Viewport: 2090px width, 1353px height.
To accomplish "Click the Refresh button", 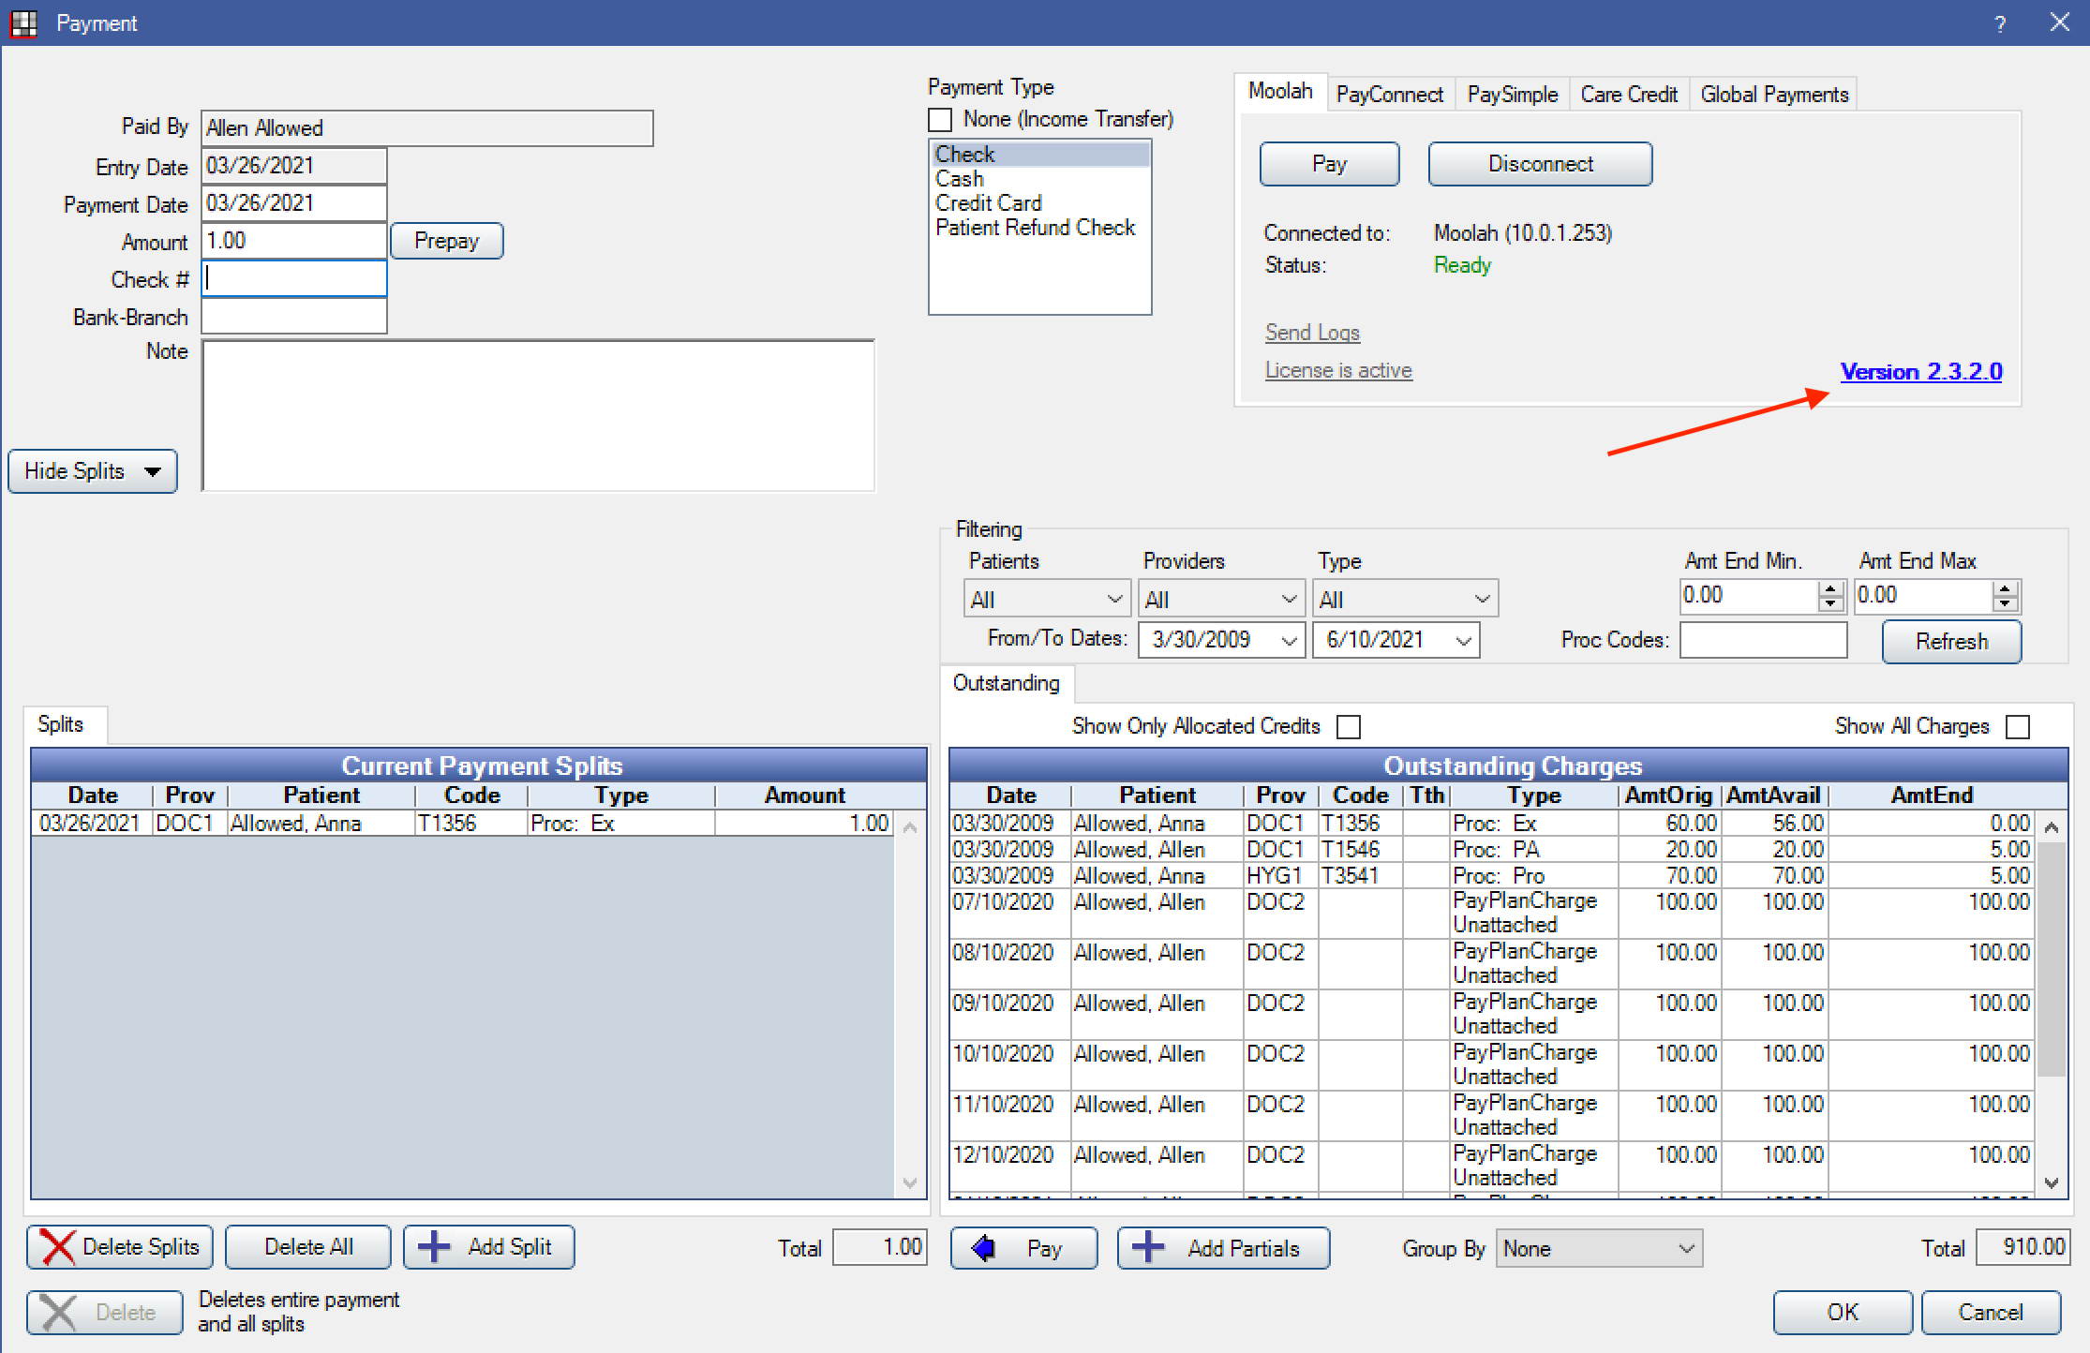I will [x=1951, y=642].
